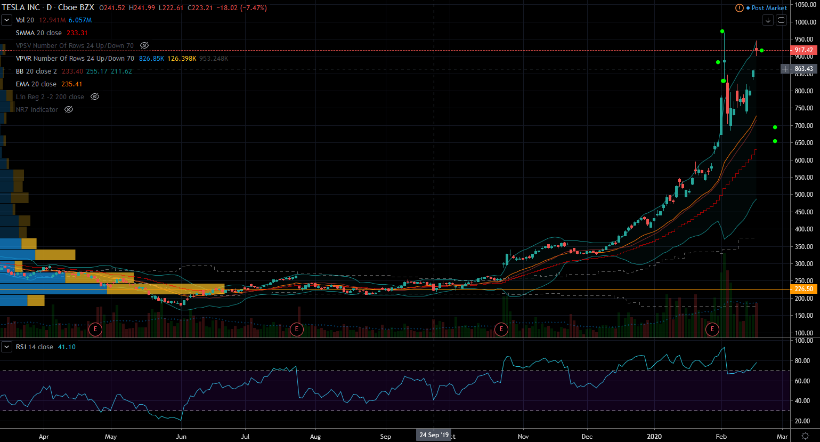Click the orange data warning icon

739,8
